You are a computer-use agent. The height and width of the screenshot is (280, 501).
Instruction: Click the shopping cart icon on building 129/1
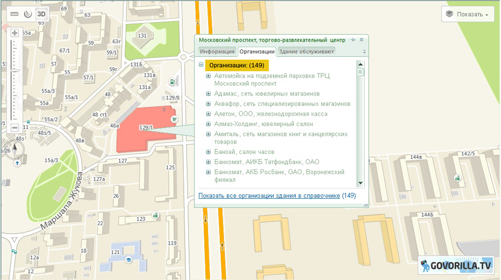174,119
